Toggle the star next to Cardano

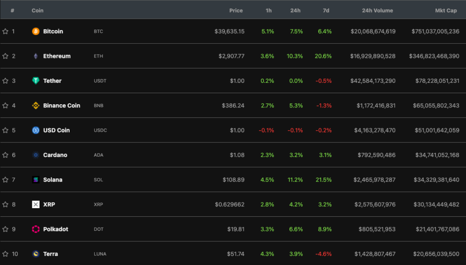[x=5, y=155]
